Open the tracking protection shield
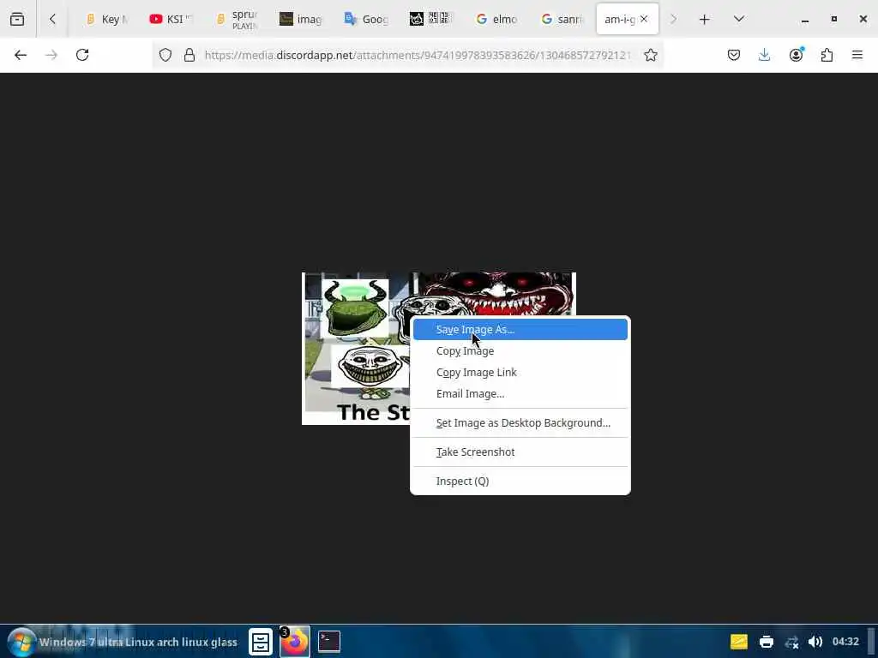 (x=165, y=55)
